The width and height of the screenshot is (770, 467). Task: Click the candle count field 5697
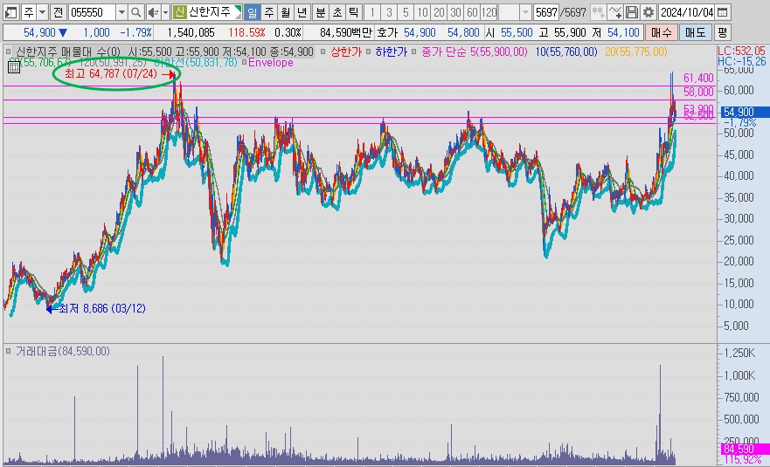click(x=546, y=12)
